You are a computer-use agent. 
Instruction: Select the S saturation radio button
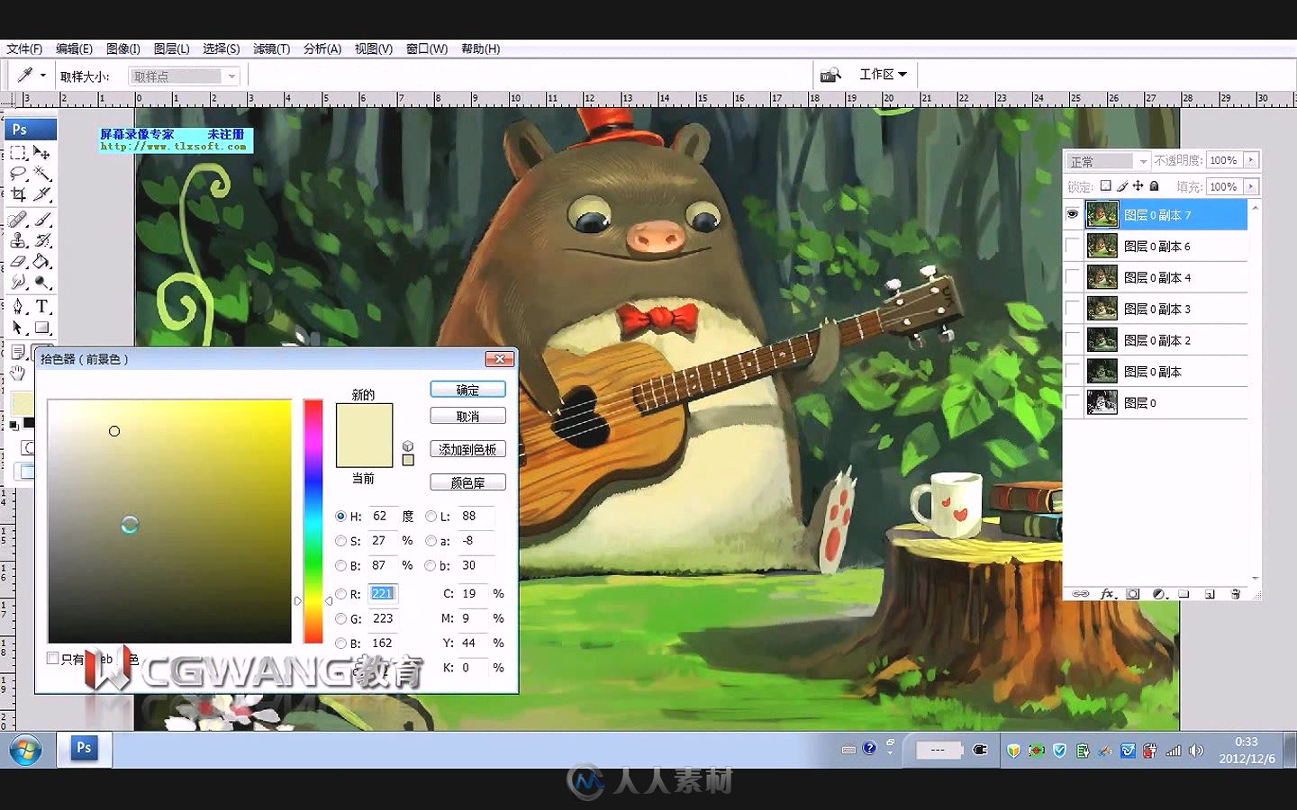pos(340,541)
